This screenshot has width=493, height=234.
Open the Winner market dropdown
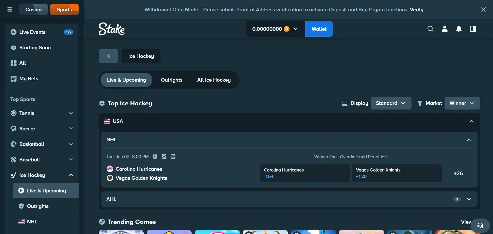[462, 103]
